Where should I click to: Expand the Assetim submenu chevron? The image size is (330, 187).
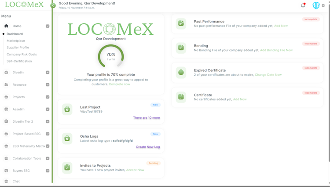point(48,110)
